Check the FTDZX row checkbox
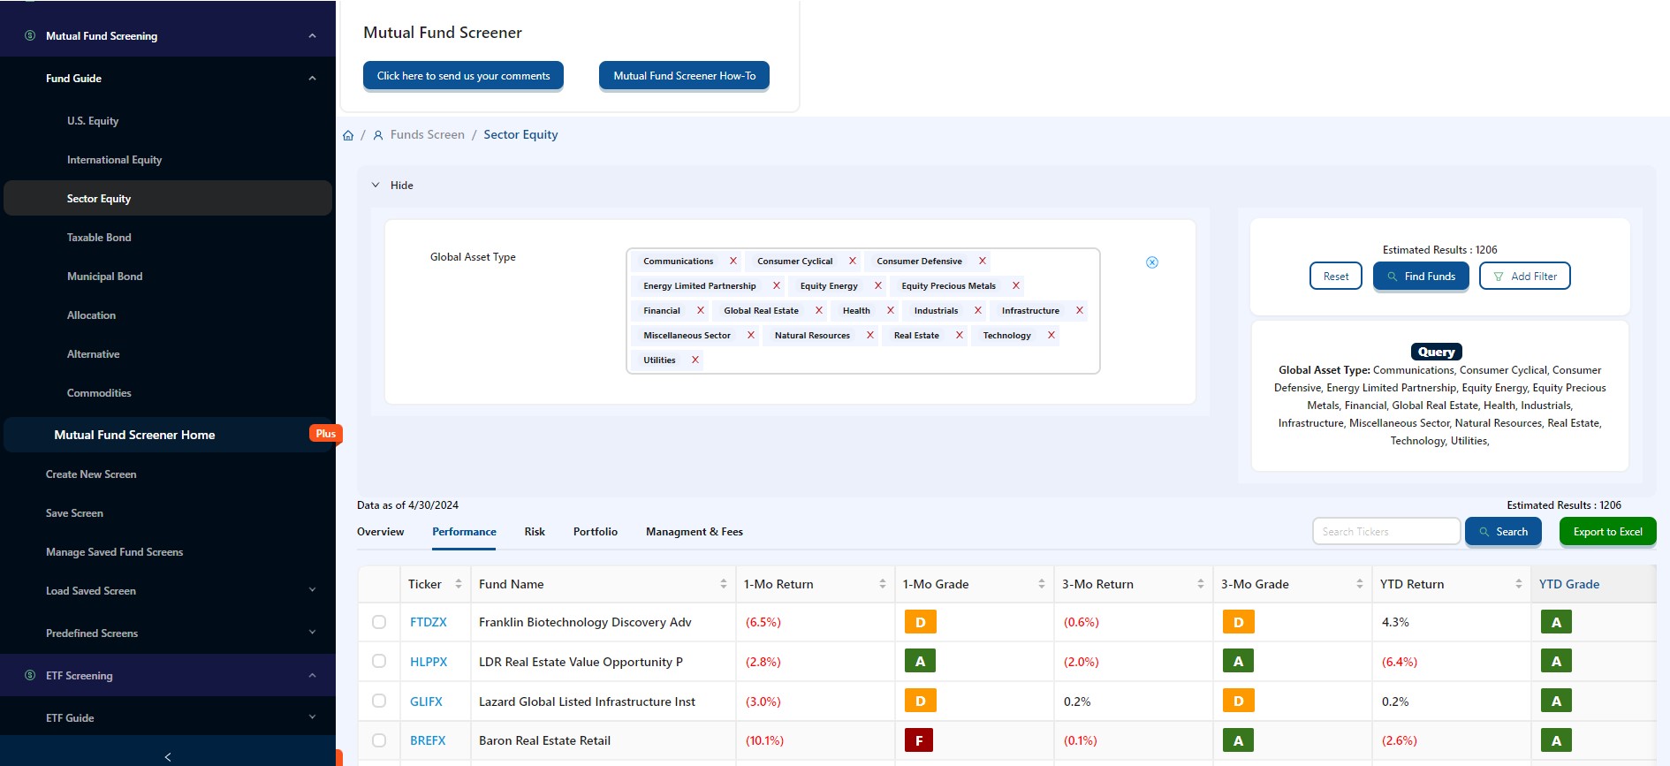Screen dimensions: 1670x766 [379, 622]
